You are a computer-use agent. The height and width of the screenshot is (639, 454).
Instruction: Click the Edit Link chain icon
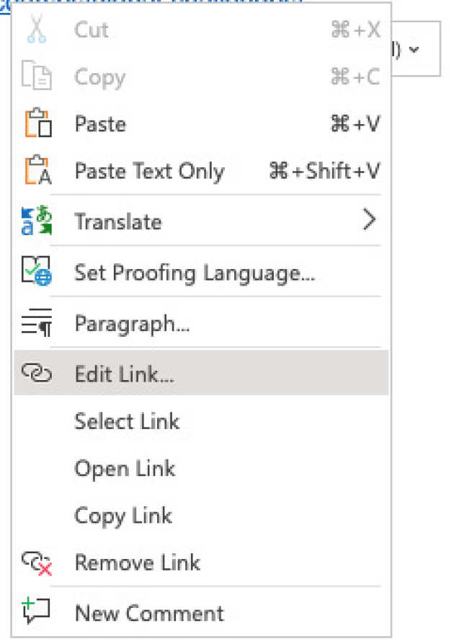coord(36,373)
